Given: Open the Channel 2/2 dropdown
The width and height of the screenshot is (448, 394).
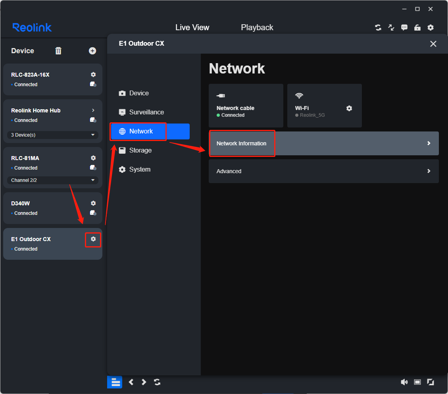Looking at the screenshot, I should click(52, 180).
